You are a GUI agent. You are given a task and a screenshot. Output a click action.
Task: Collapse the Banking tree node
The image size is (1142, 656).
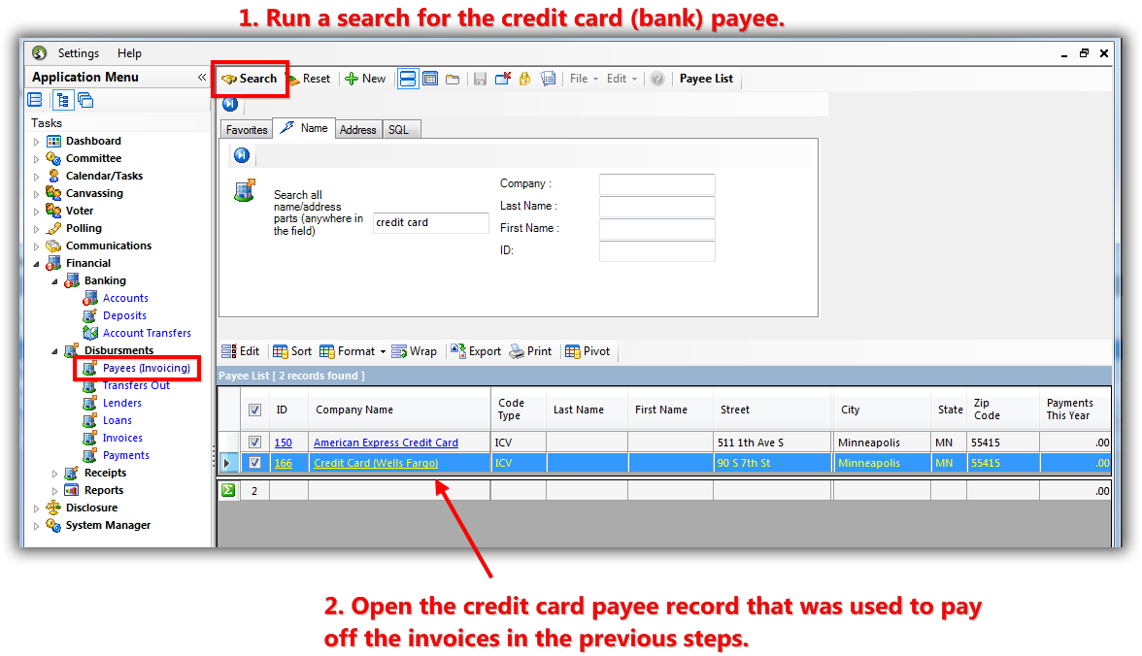(54, 281)
